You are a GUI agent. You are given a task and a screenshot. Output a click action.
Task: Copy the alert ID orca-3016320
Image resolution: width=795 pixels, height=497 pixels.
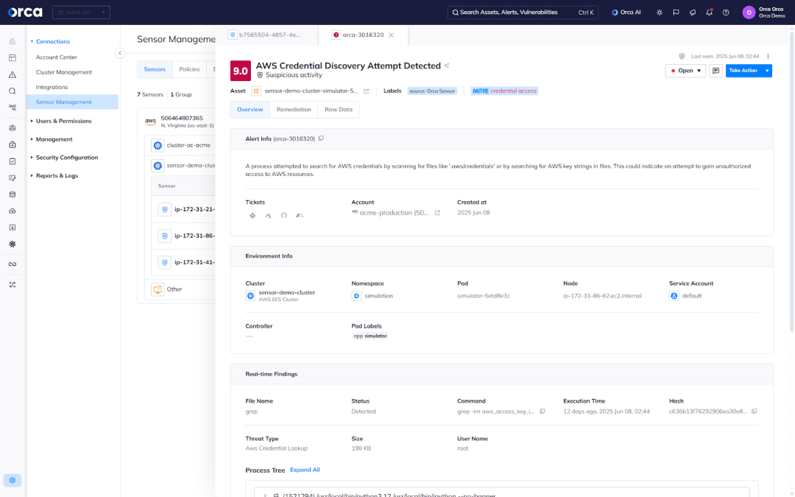coord(321,138)
